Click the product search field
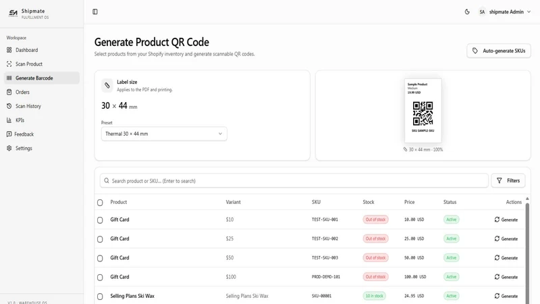540x304 pixels. pos(294,180)
